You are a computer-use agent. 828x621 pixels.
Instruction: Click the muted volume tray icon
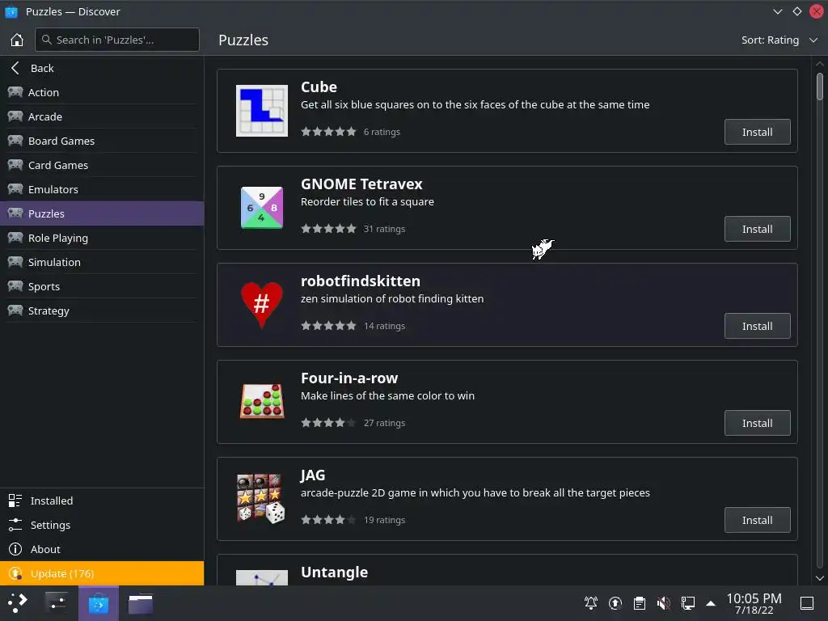[664, 603]
